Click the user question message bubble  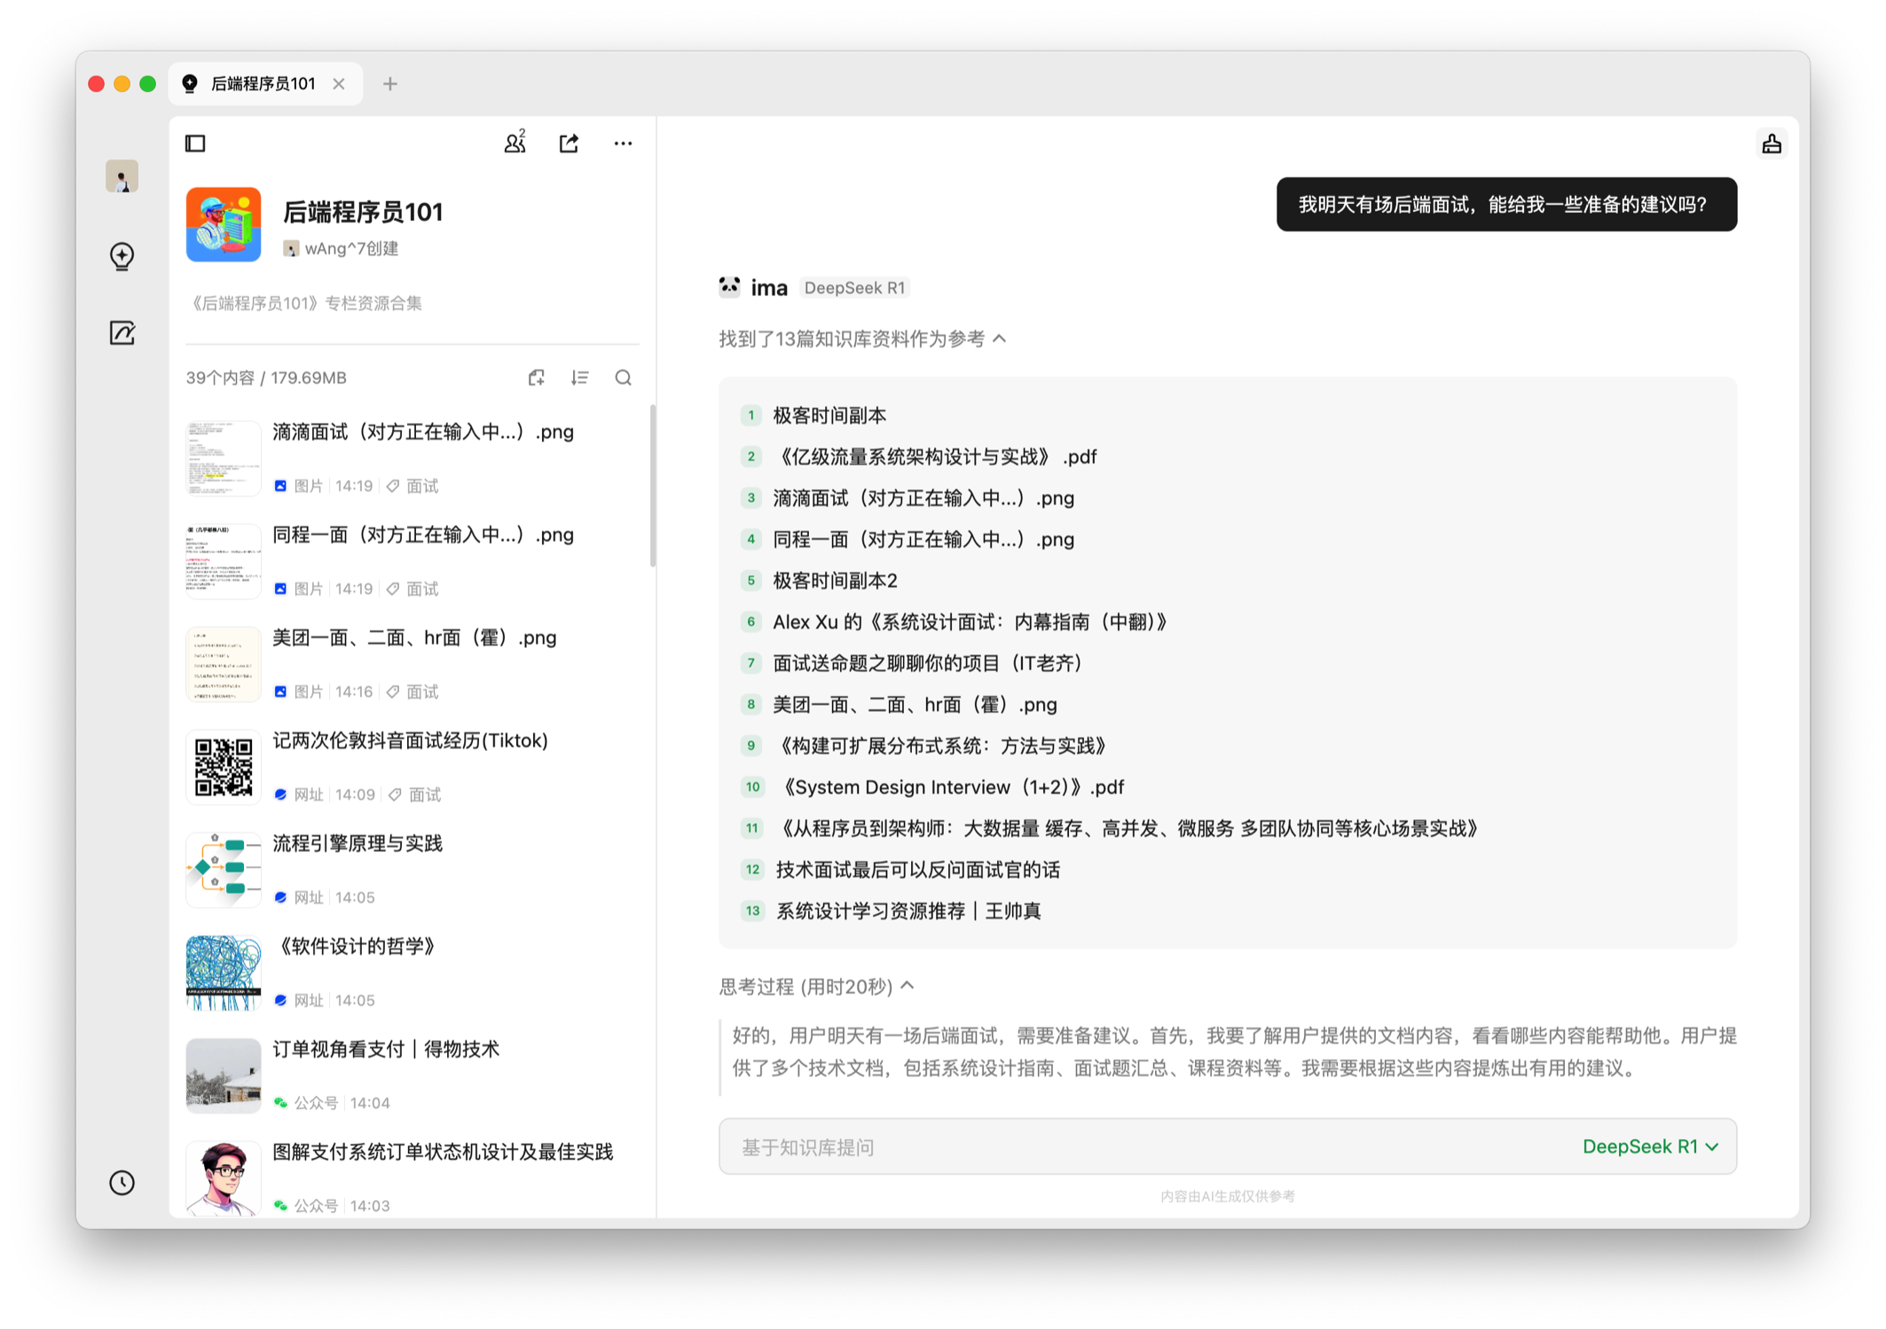pos(1506,204)
